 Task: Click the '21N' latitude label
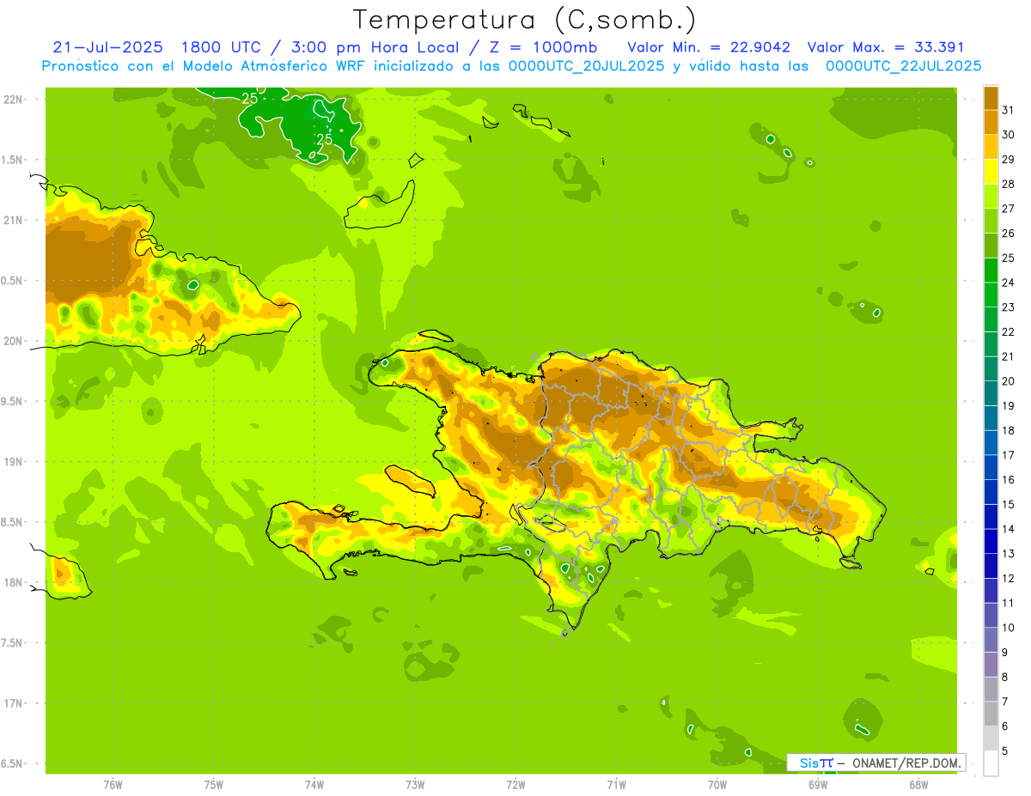pos(13,220)
